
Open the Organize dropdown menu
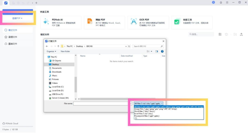[51, 51]
